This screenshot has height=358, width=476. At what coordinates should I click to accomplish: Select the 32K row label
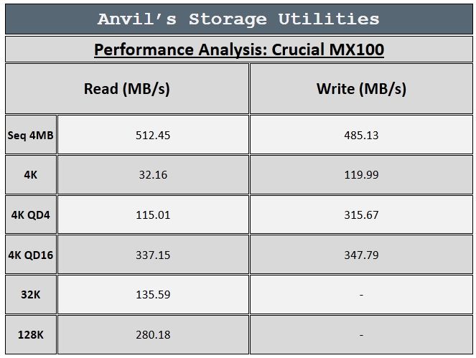[31, 294]
